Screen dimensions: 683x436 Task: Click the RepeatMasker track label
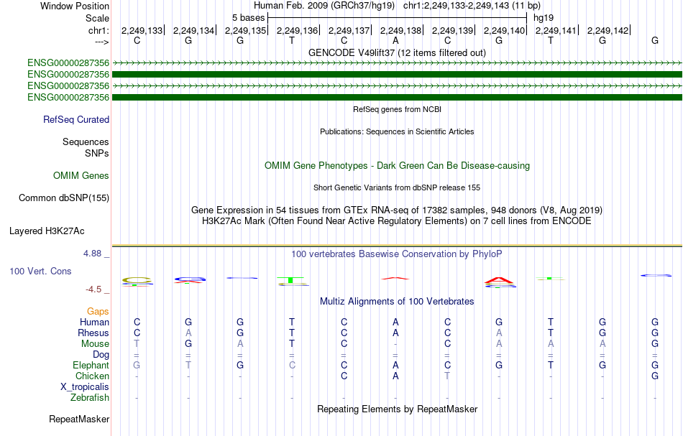[79, 419]
